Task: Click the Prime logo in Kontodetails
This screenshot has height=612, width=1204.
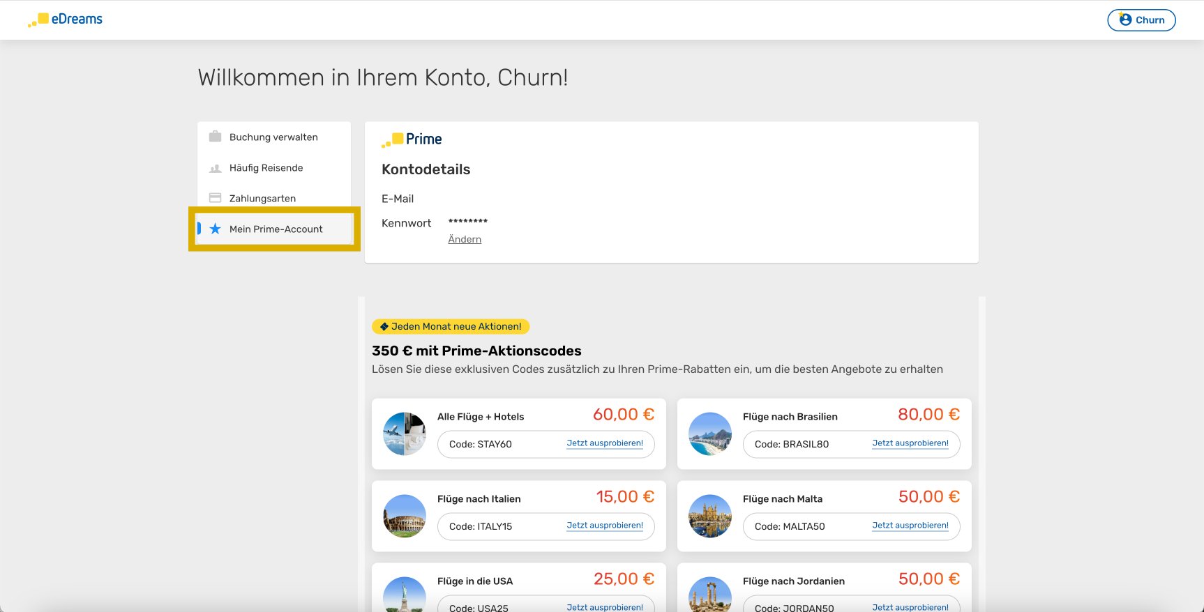Action: coord(412,139)
